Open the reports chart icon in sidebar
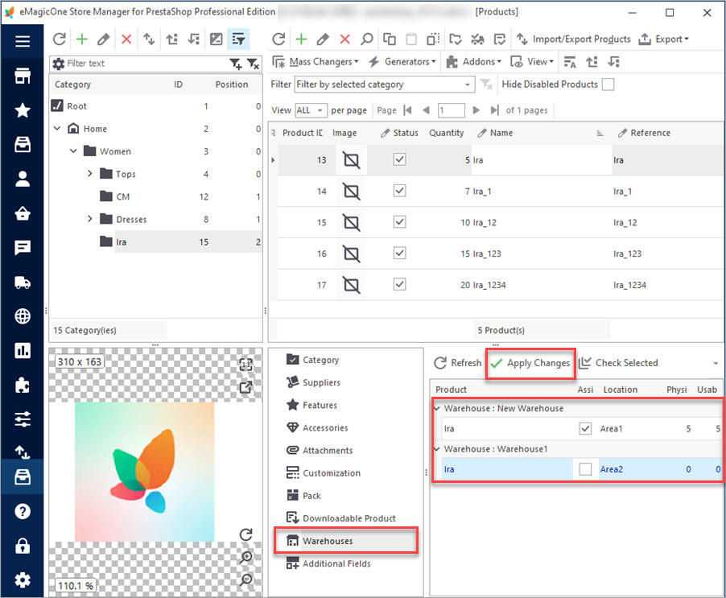The width and height of the screenshot is (726, 598). [23, 350]
